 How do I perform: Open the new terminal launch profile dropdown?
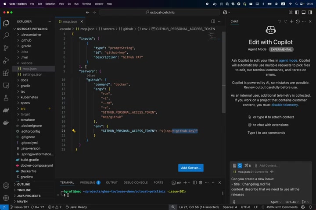pyautogui.click(x=189, y=182)
